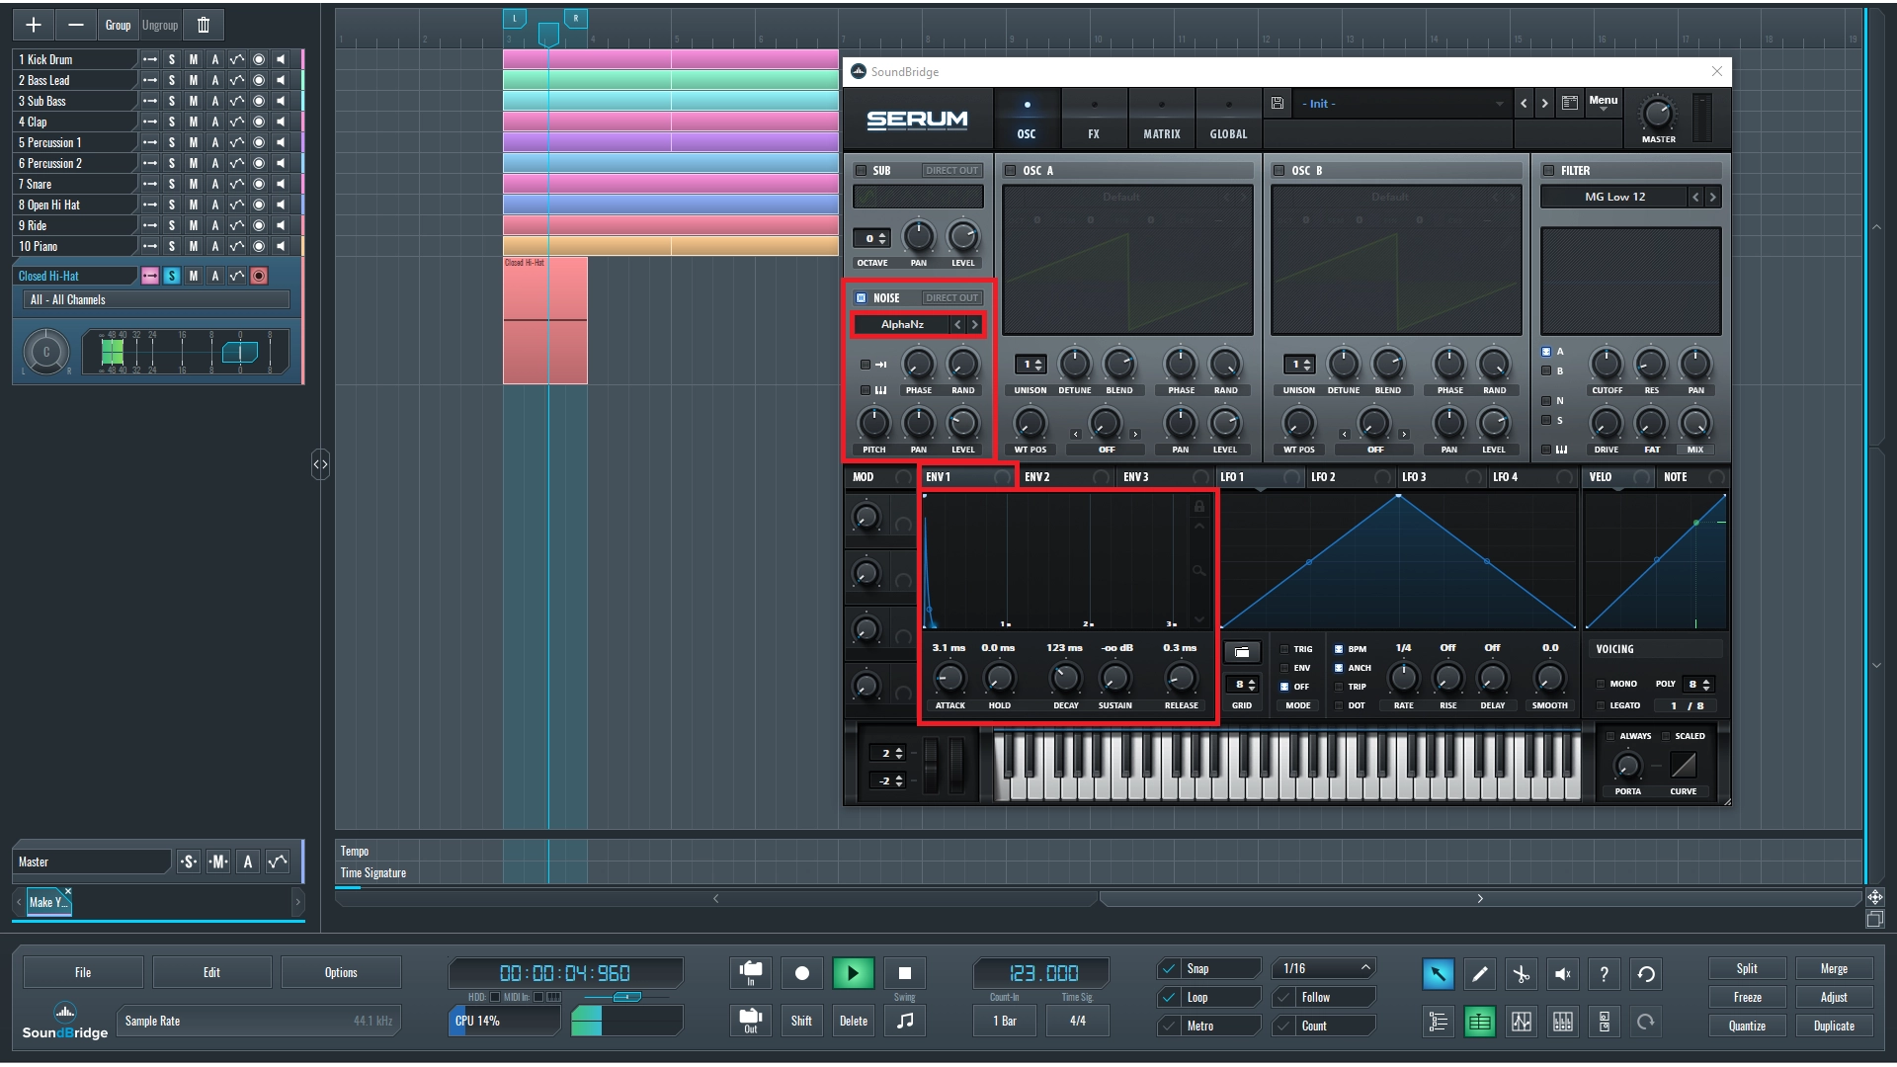Start recording with the record button
Image resolution: width=1897 pixels, height=1067 pixels.
tap(802, 973)
